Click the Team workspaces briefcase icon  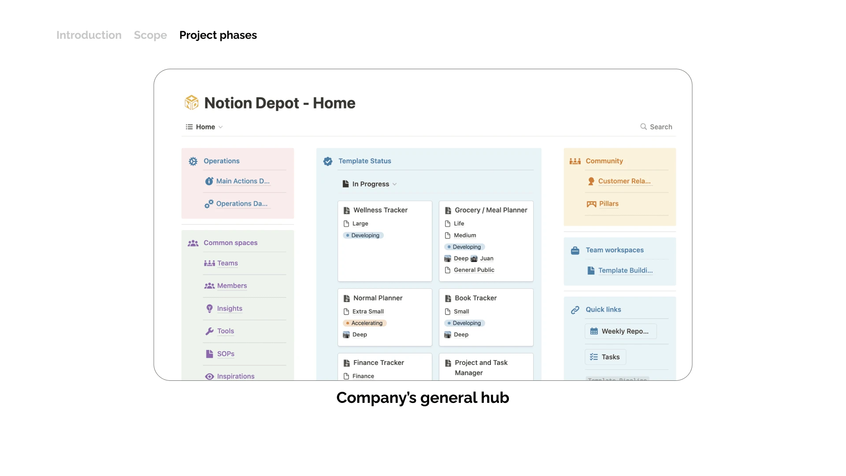tap(575, 250)
